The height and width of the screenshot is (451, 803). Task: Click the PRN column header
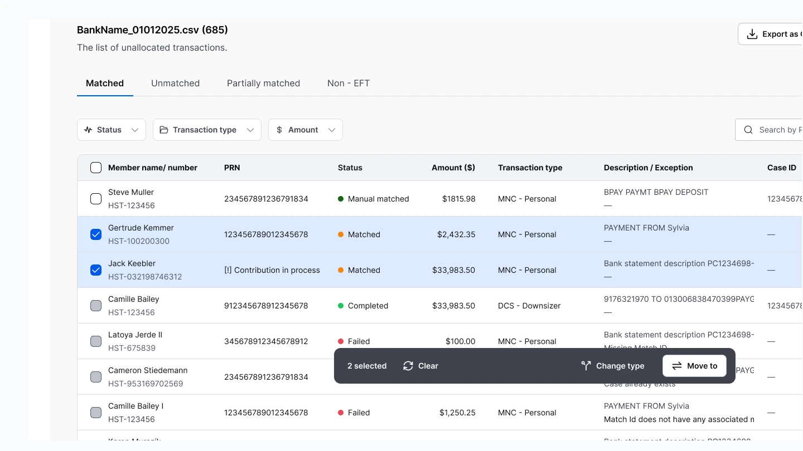232,168
